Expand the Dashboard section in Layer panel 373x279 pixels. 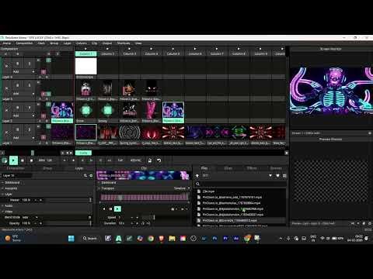tap(12, 183)
